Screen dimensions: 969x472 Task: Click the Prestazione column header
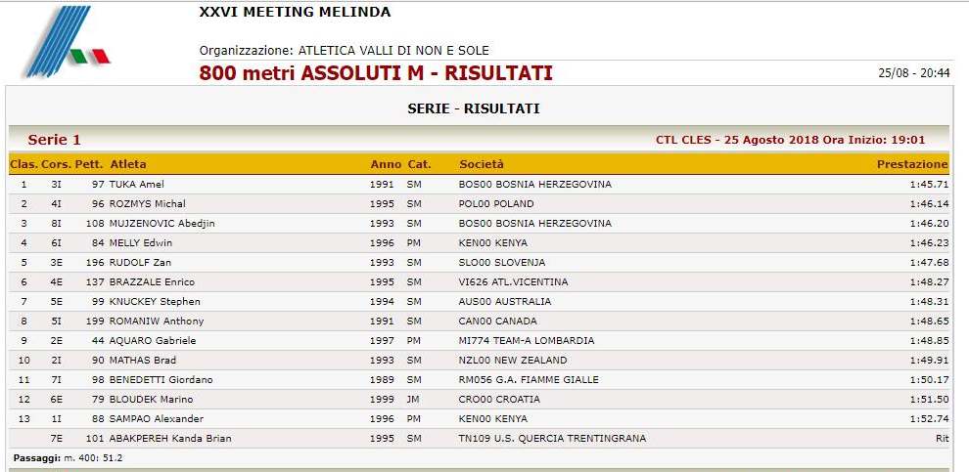click(x=911, y=164)
